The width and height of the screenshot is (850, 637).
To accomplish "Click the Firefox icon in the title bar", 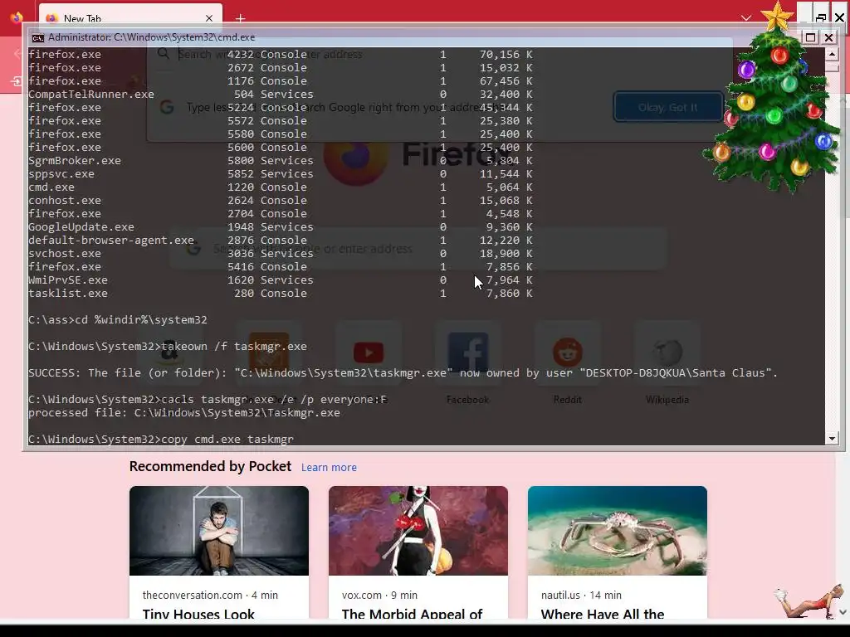I will [x=17, y=17].
